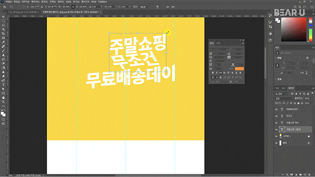Open the leading dropdown in Character panel

[x=242, y=54]
